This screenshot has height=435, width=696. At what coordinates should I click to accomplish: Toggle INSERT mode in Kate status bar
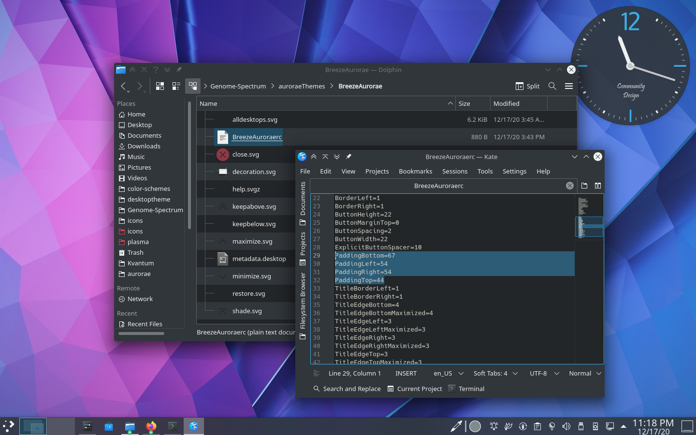pyautogui.click(x=406, y=373)
